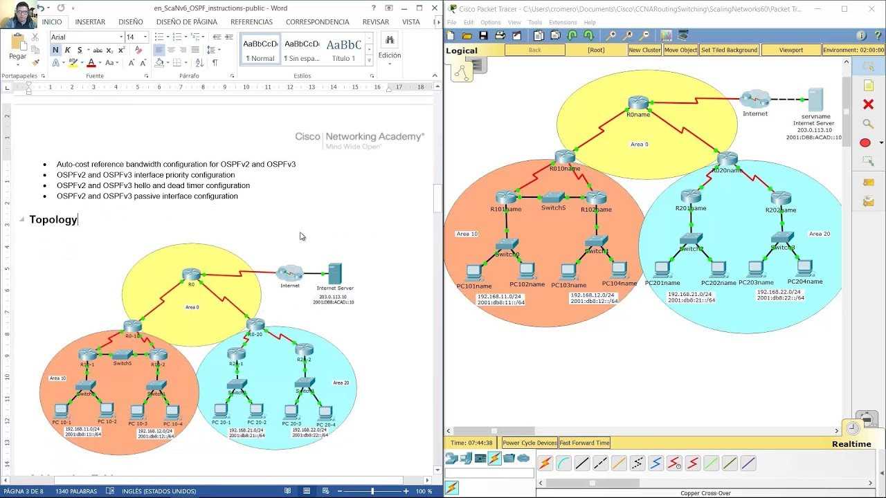The width and height of the screenshot is (886, 498).
Task: Select the Fiber orange cable icon
Action: click(x=619, y=463)
